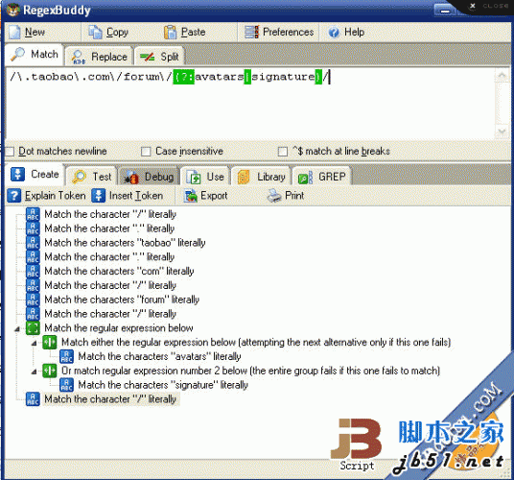Enable Dot matches newline checkbox
This screenshot has height=480, width=514.
click(x=10, y=152)
